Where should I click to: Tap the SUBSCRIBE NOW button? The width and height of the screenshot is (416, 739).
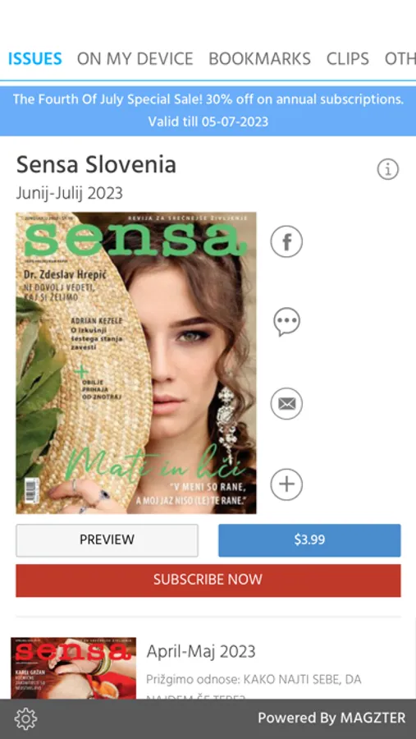tap(208, 581)
